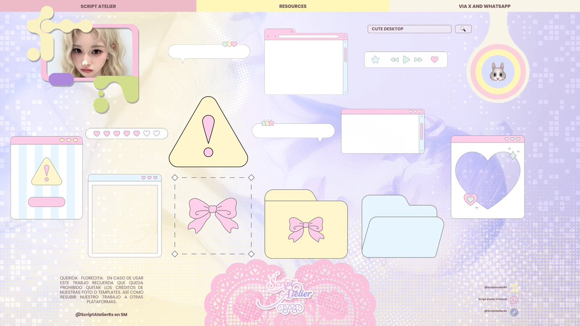Go back with the browser window's back arrow

tap(268, 36)
